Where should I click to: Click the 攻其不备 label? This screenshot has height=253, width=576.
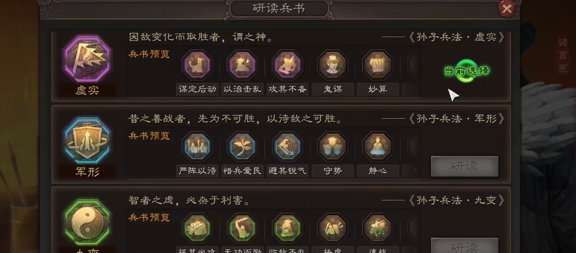(287, 89)
